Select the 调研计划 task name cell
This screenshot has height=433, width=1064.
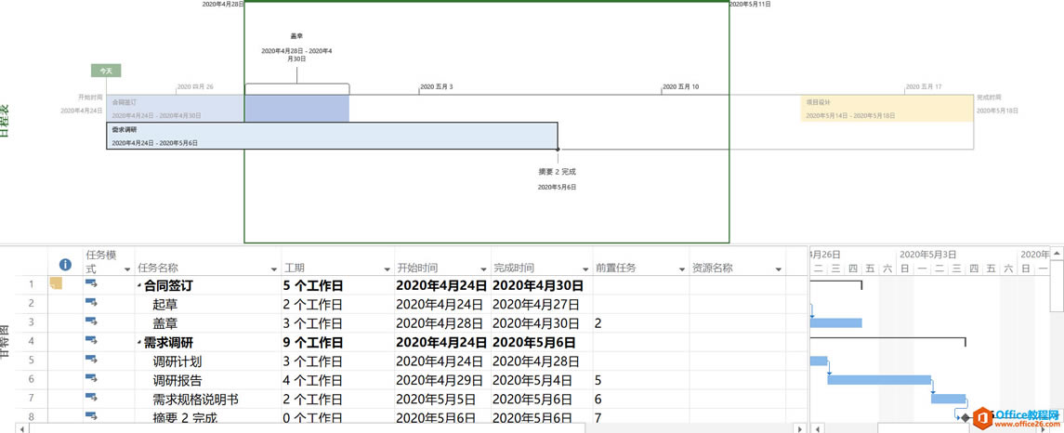(x=207, y=361)
